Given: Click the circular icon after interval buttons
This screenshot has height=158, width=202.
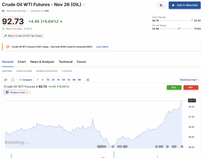Looking at the screenshot, I should point(88,80).
